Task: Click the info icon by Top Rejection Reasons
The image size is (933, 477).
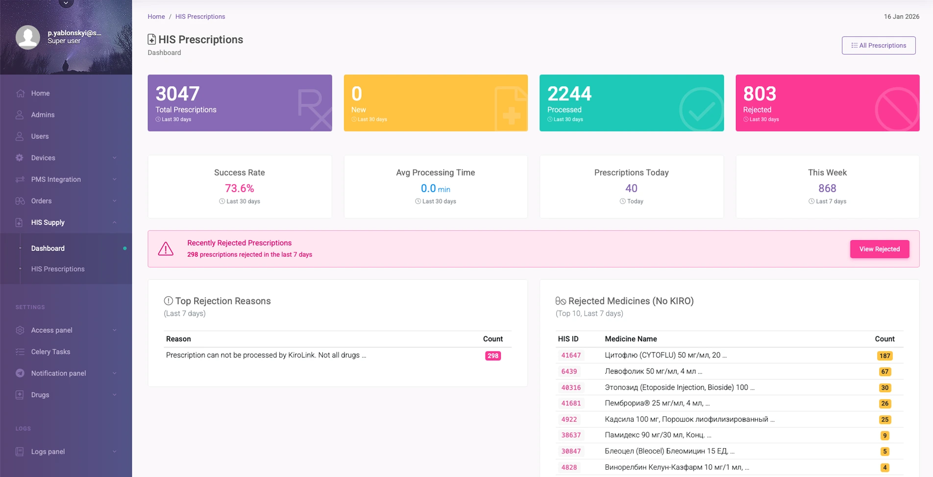Action: tap(168, 301)
